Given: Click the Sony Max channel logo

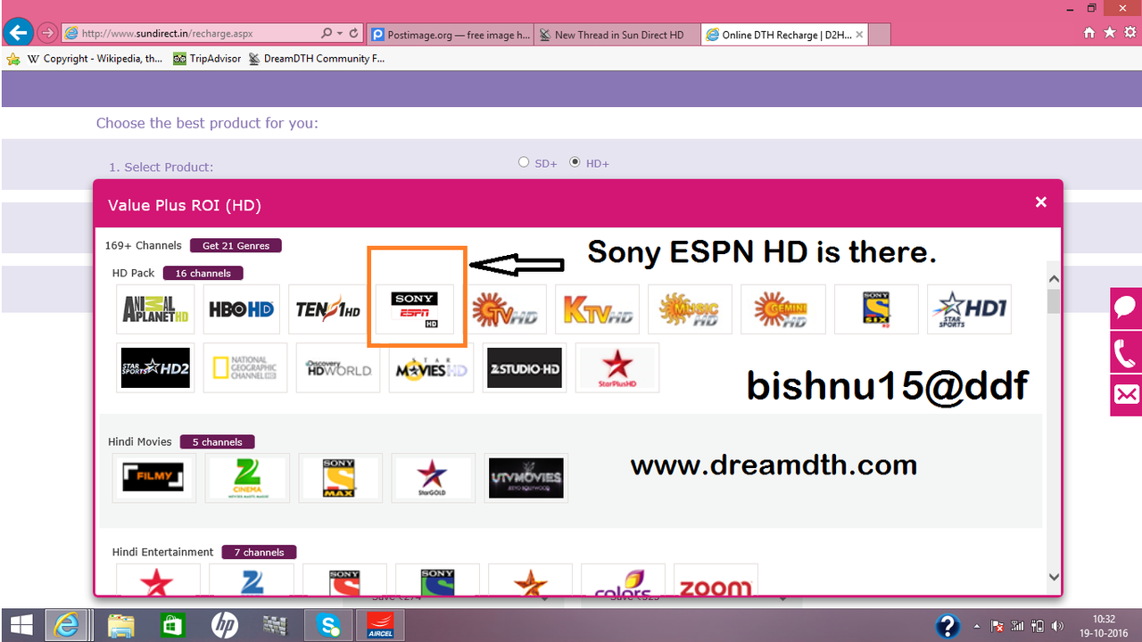Looking at the screenshot, I should pyautogui.click(x=340, y=478).
